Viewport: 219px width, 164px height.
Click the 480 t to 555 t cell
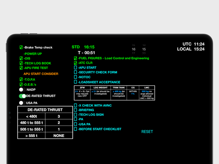32,122
